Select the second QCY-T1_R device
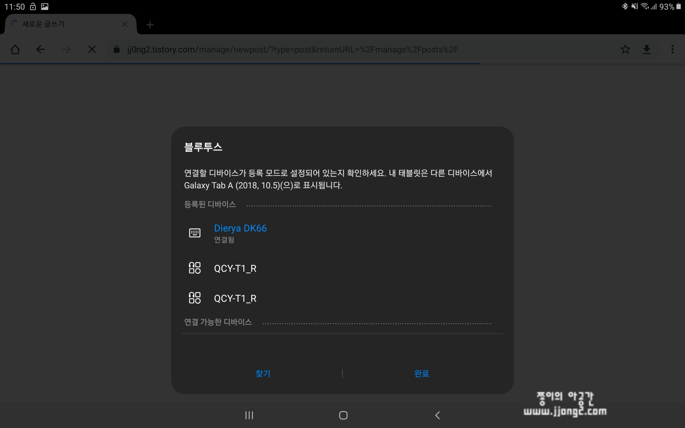685x428 pixels. 235,298
